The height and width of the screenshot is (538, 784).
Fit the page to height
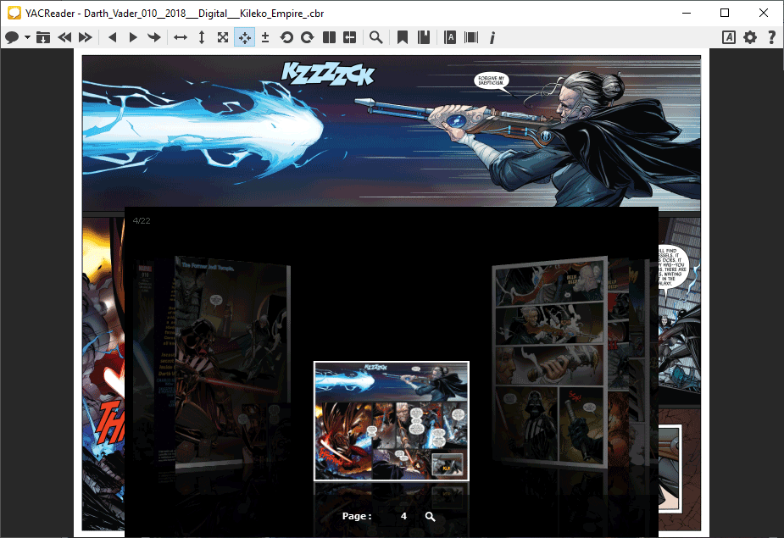click(202, 37)
